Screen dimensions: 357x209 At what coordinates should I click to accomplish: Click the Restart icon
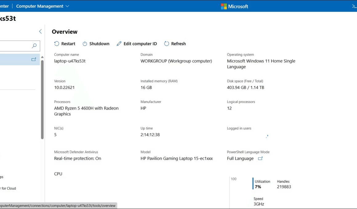57,44
